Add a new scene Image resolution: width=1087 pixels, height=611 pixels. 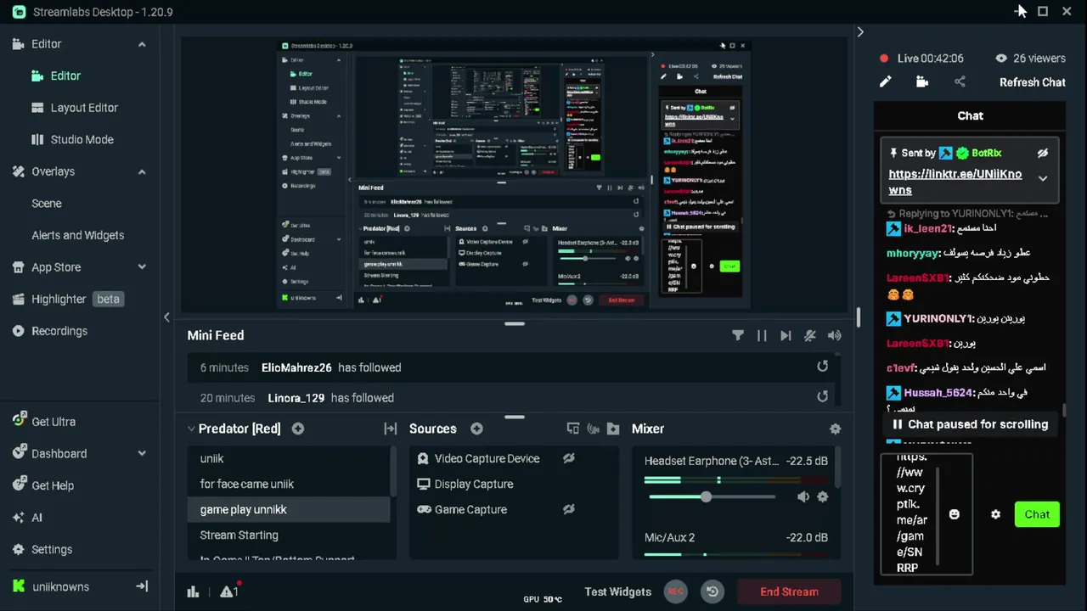click(298, 429)
